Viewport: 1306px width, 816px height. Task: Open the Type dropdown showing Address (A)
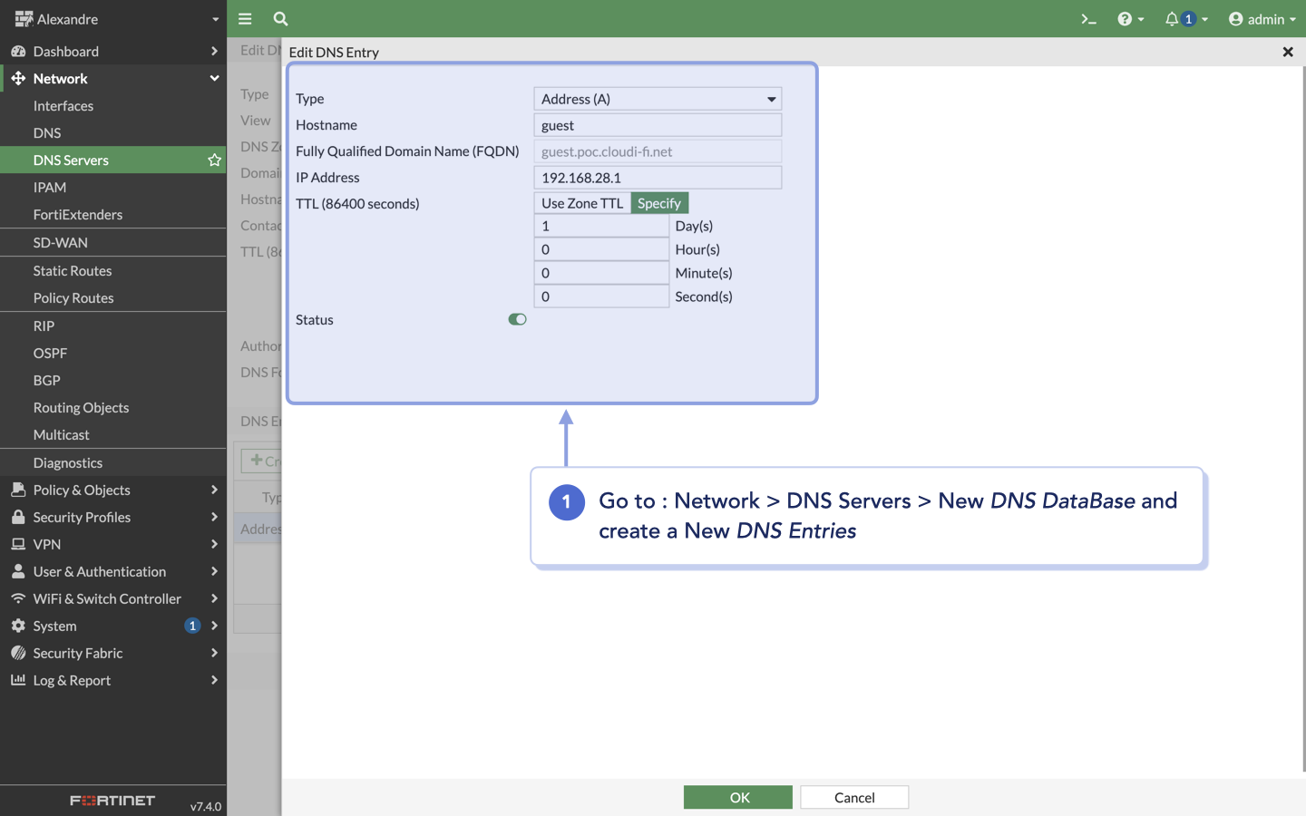click(x=657, y=98)
